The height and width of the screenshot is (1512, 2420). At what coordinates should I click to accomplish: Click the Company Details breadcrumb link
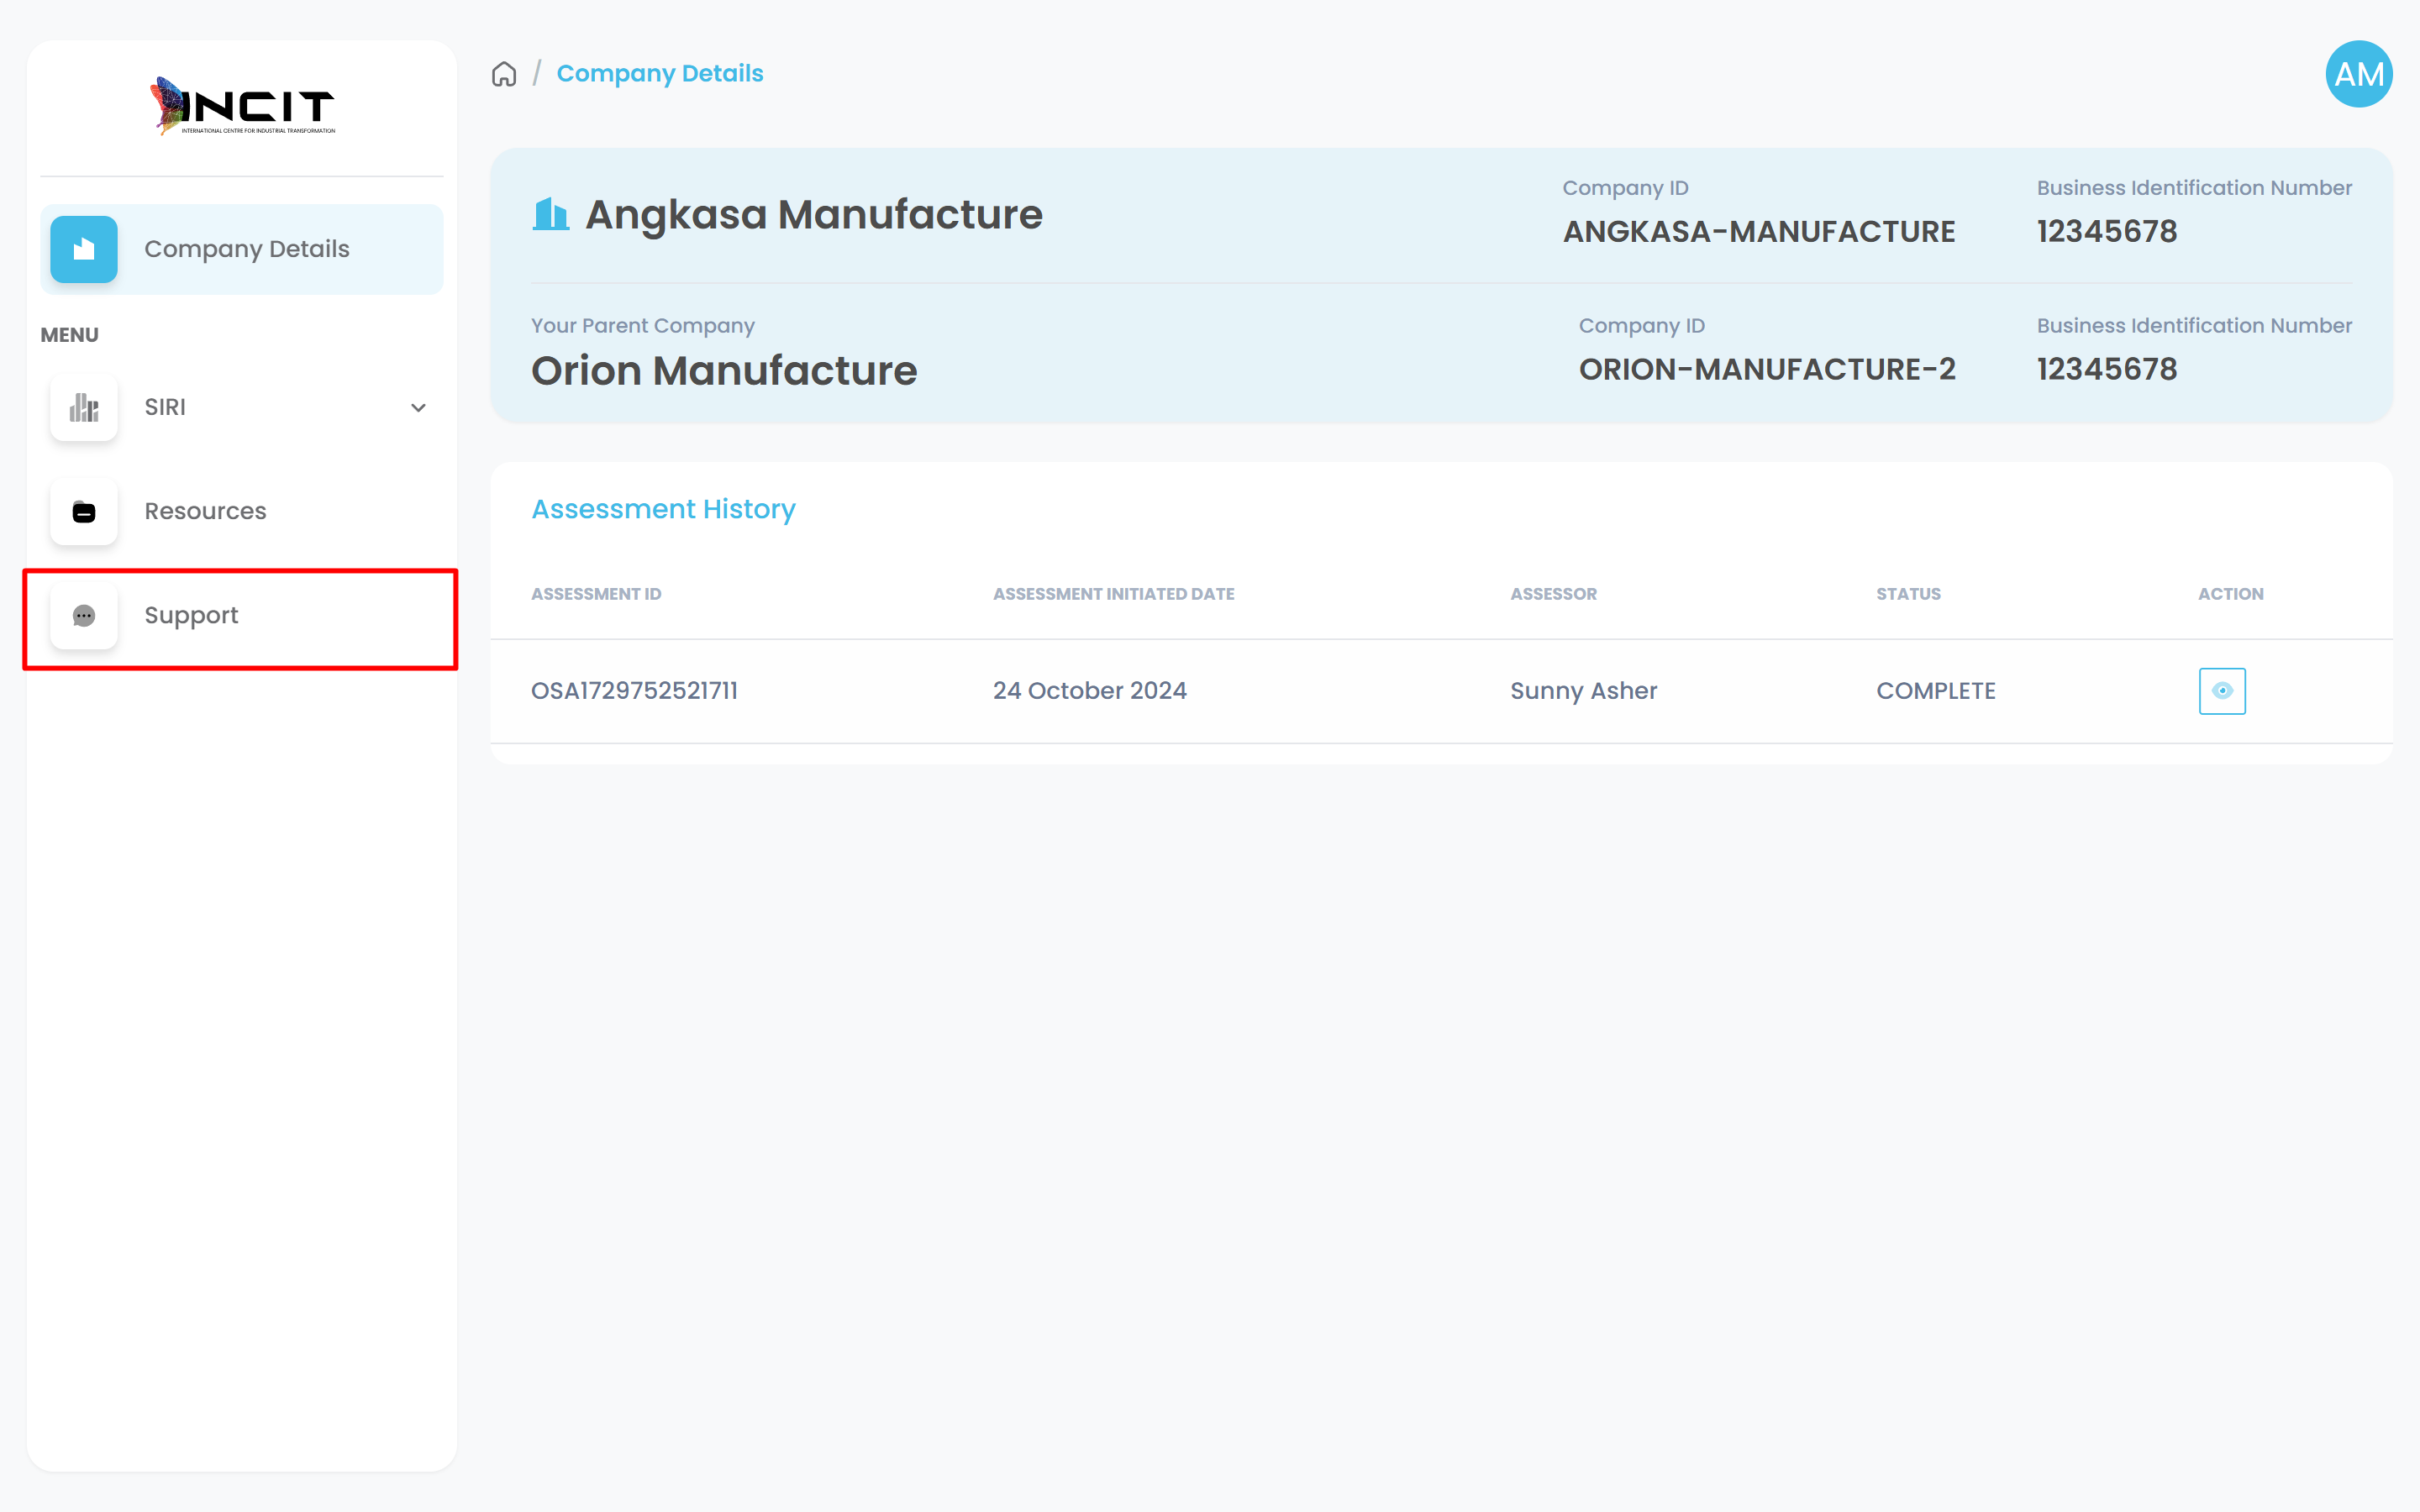(659, 74)
